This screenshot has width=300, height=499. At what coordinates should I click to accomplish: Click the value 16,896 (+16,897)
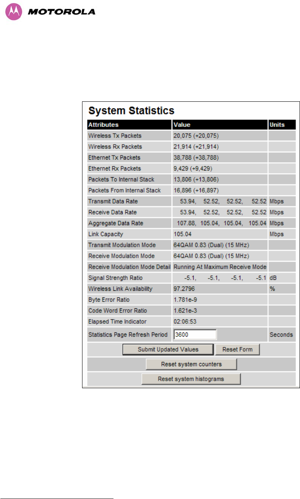tap(196, 191)
